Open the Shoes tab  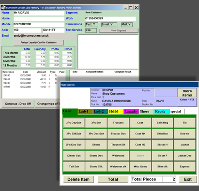point(146,112)
